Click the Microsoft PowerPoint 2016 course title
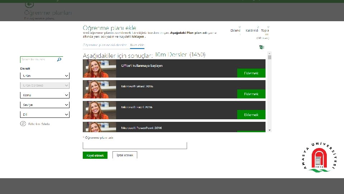This screenshot has width=344, height=194. pyautogui.click(x=142, y=128)
